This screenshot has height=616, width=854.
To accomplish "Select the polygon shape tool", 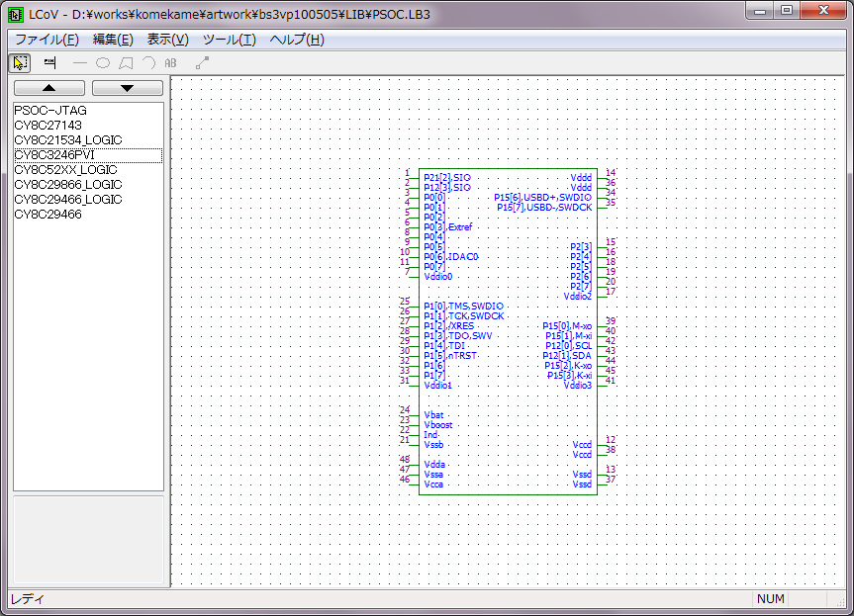I will pos(126,63).
